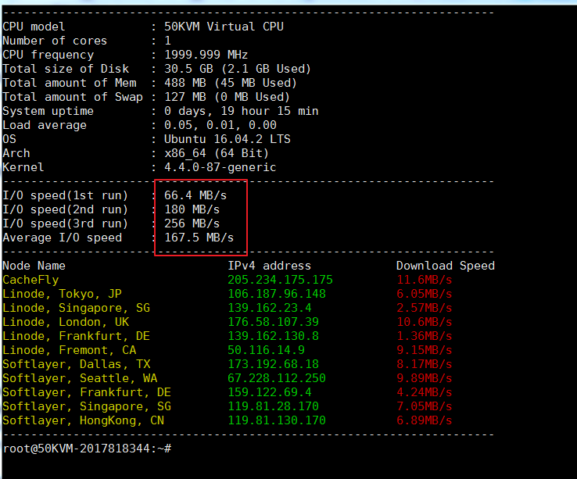Viewport: 577px width, 479px height.
Task: Click the memory value 488 MB (45 MB Used)
Action: [231, 83]
